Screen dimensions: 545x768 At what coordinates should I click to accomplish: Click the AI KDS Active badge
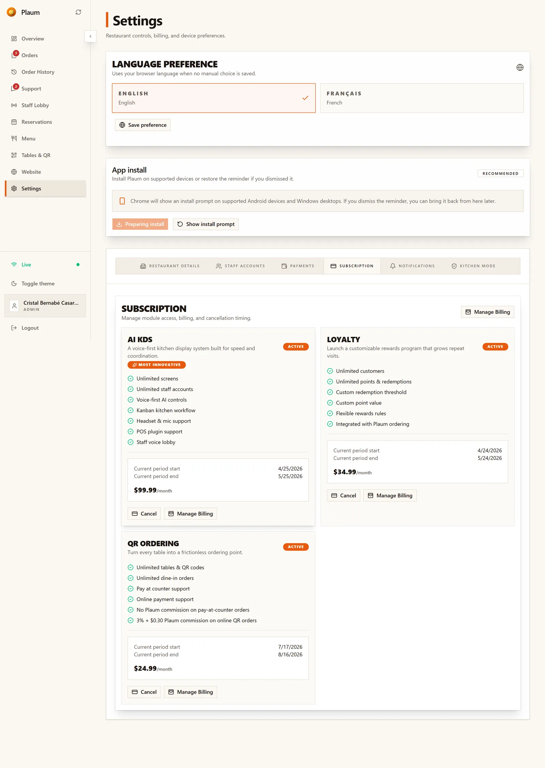pos(296,347)
